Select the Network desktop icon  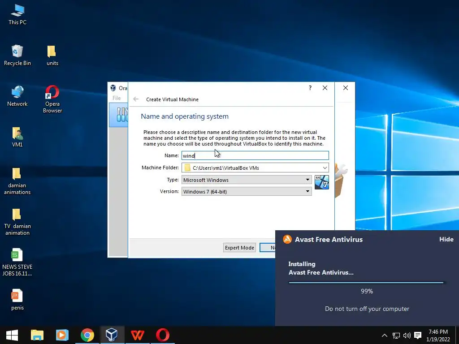pos(17,96)
